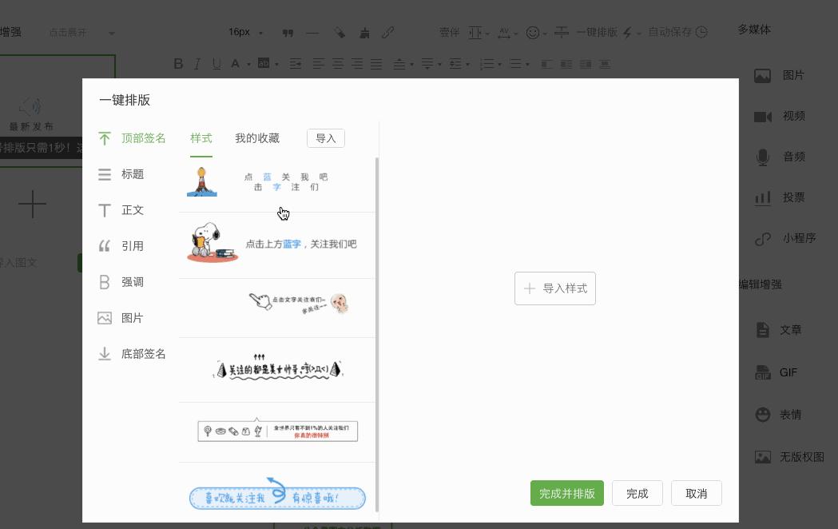Expand the font color dropdown arrow
This screenshot has width=838, height=529.
tap(248, 65)
